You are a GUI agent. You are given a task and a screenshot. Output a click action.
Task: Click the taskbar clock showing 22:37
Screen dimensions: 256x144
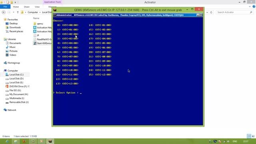(246, 141)
